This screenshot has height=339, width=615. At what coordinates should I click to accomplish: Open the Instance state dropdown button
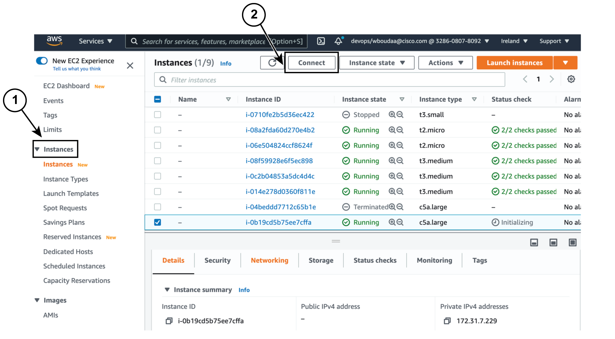377,63
